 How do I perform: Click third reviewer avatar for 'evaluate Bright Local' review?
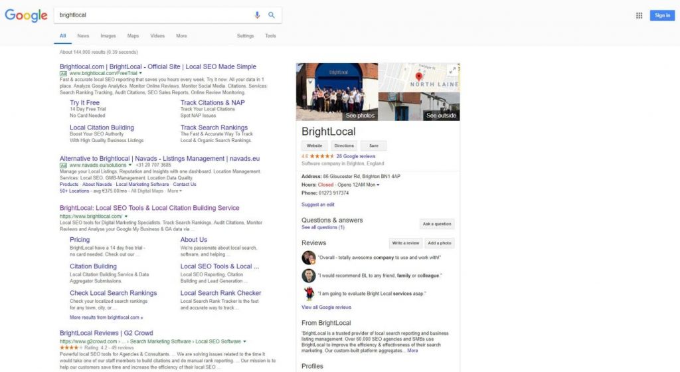coord(308,294)
